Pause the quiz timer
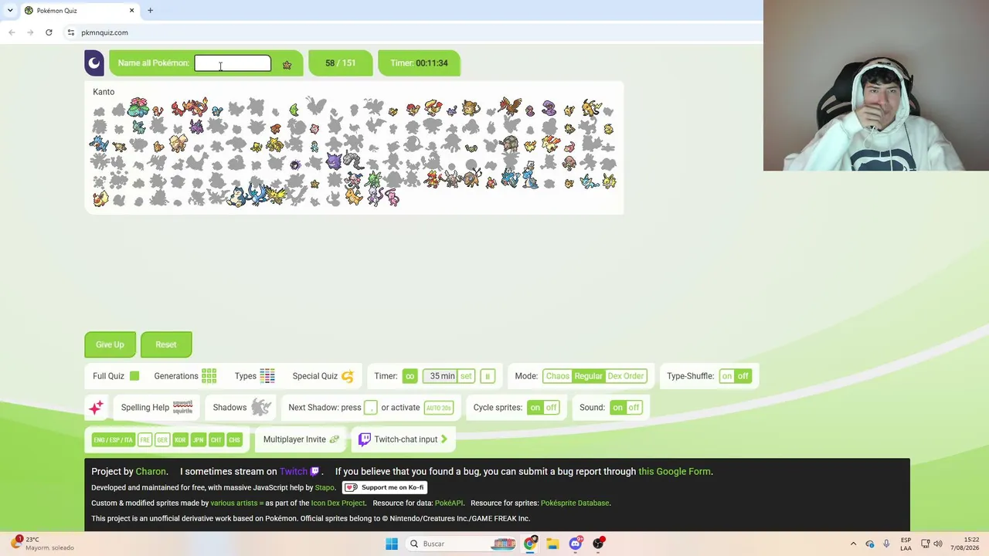Screen dimensions: 989x556 [x=487, y=376]
